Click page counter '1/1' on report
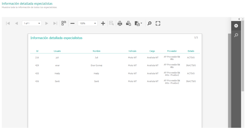 tap(196, 37)
